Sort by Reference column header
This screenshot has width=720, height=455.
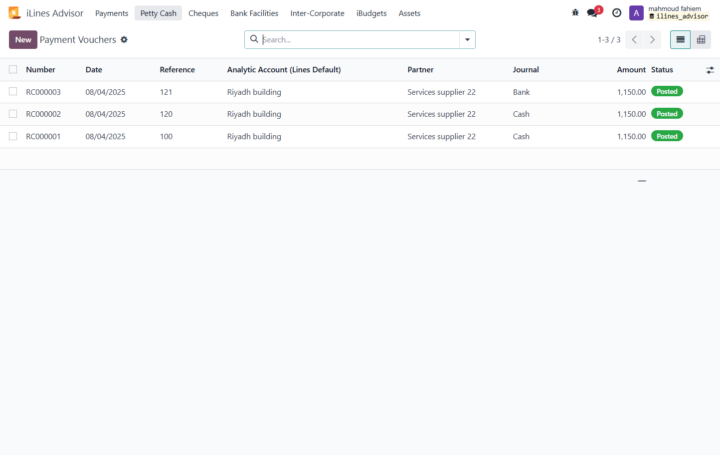(x=177, y=70)
